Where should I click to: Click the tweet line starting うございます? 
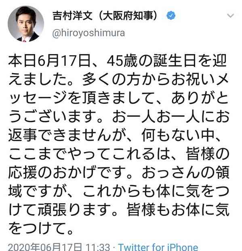click(x=119, y=116)
